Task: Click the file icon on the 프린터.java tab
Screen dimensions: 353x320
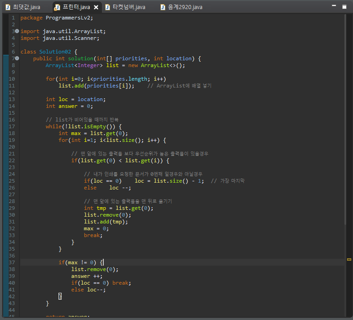Action: (x=57, y=7)
